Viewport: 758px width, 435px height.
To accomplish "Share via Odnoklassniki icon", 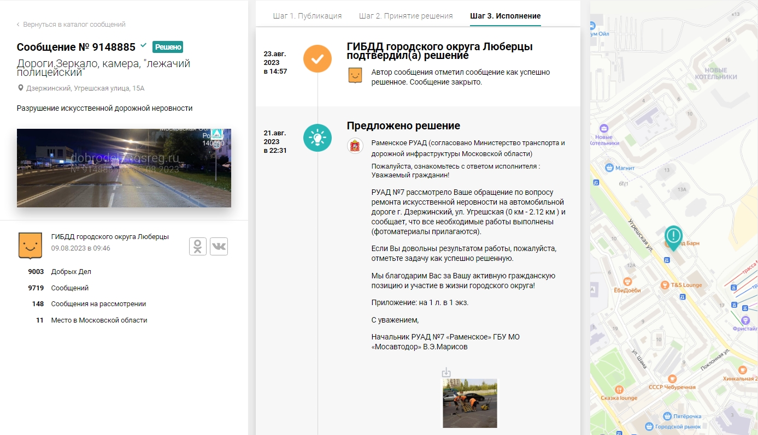I will 198,247.
